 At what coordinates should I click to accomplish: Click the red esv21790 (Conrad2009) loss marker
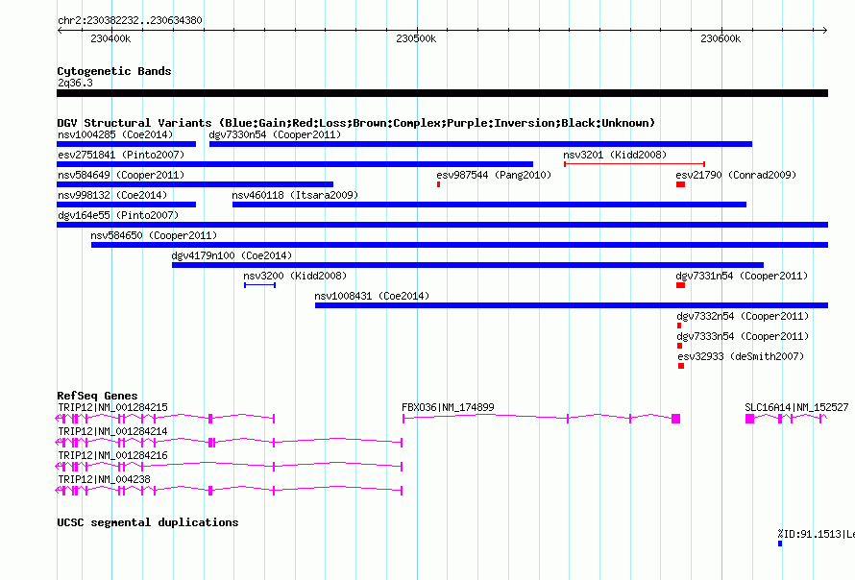pyautogui.click(x=680, y=184)
